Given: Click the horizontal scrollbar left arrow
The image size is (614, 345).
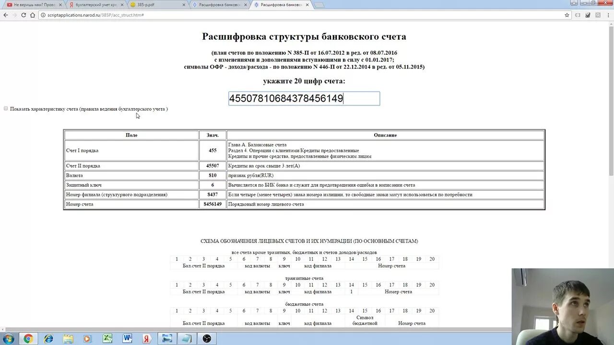Looking at the screenshot, I should pyautogui.click(x=3, y=329).
